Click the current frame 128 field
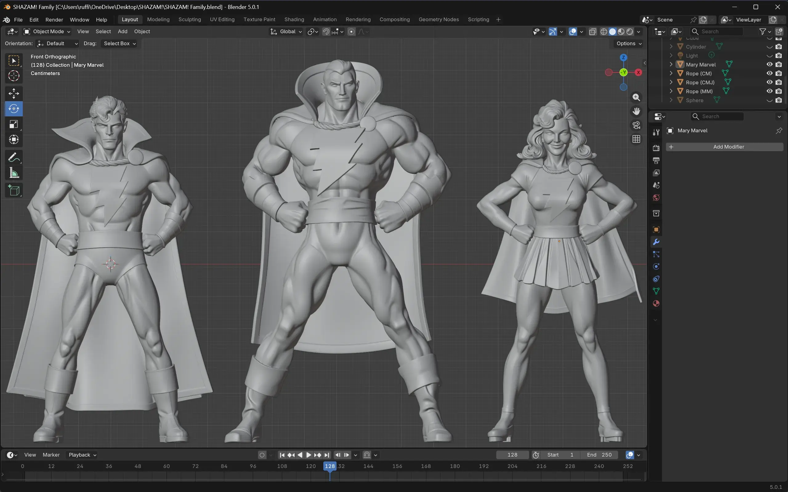The height and width of the screenshot is (492, 788). click(512, 455)
